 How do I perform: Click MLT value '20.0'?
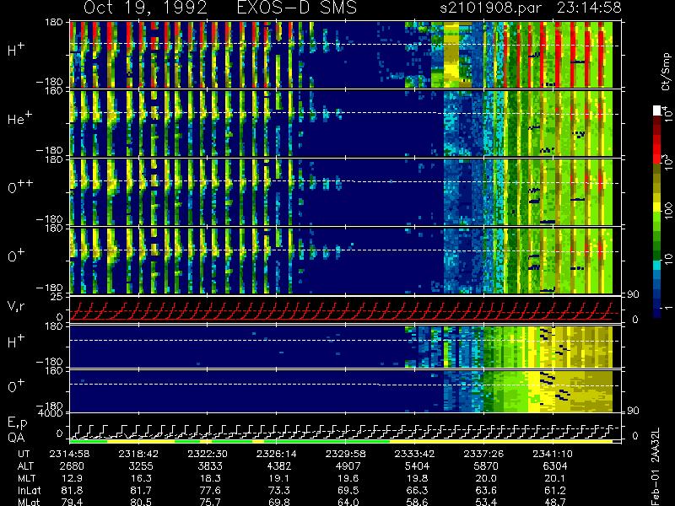coord(486,478)
